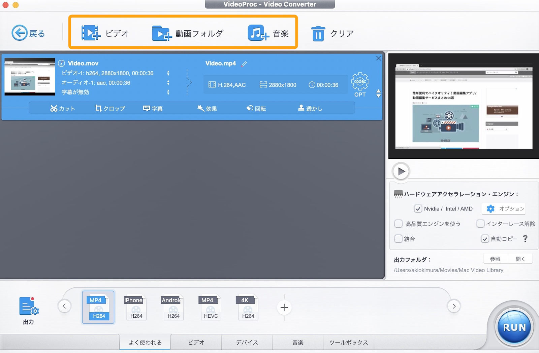
Task: Click 開く to open the output folder
Action: pyautogui.click(x=520, y=259)
